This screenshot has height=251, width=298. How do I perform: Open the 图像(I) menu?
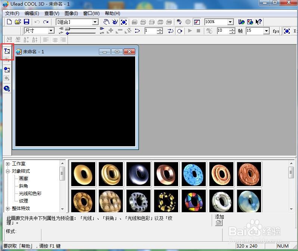(71, 13)
